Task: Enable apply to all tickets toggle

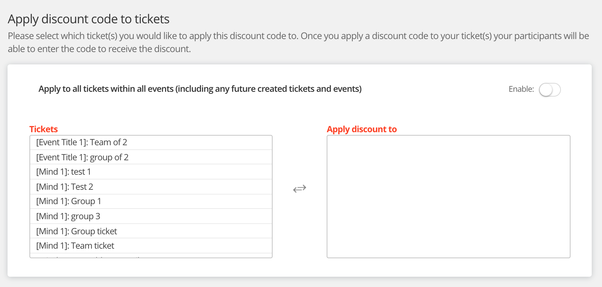Action: coord(550,90)
